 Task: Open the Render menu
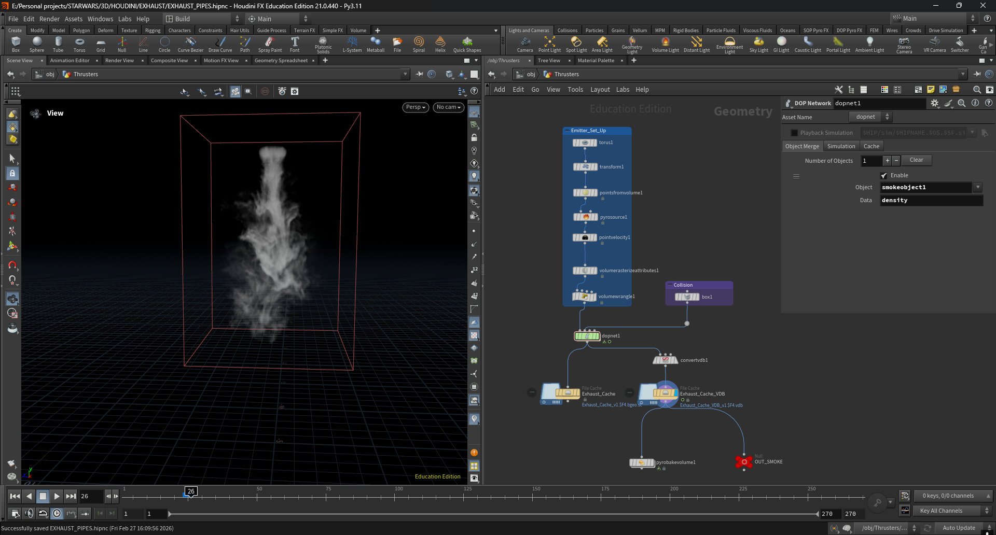click(x=49, y=19)
